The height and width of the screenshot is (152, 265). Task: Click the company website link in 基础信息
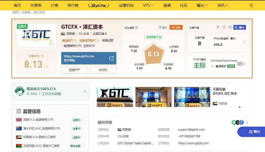pyautogui.click(x=193, y=143)
